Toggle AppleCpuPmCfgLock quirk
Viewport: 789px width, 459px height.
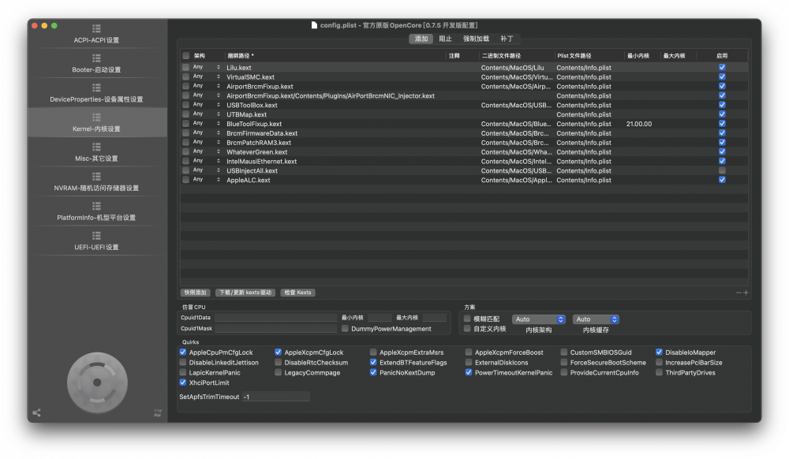click(x=183, y=353)
